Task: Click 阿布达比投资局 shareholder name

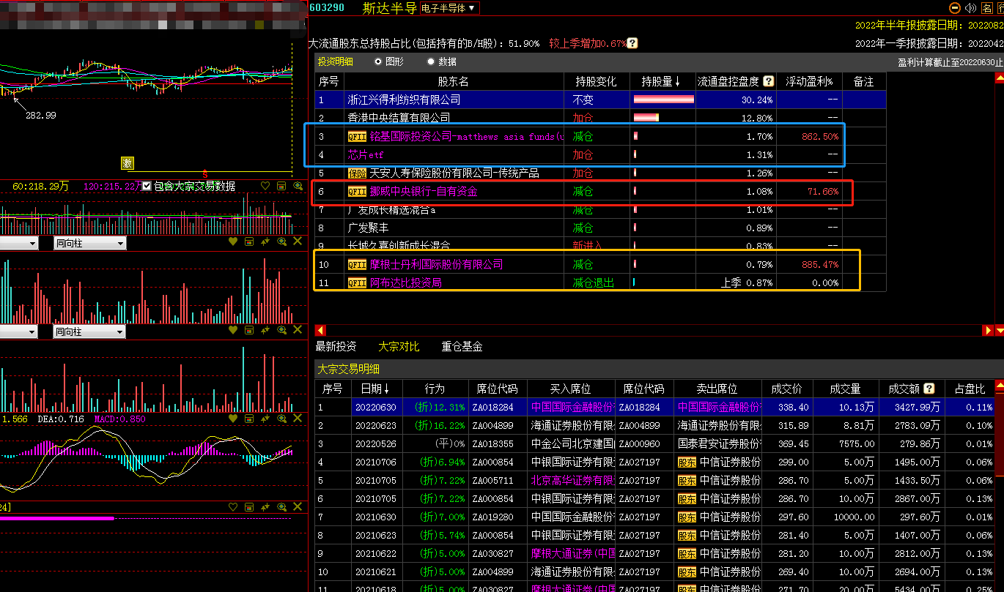Action: pos(405,282)
